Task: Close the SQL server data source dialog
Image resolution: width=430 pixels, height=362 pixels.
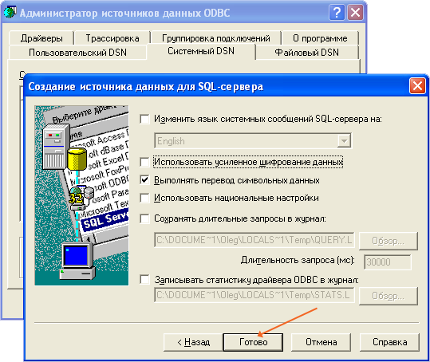Action: pyautogui.click(x=417, y=86)
